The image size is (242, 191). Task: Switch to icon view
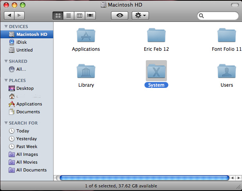(58, 16)
